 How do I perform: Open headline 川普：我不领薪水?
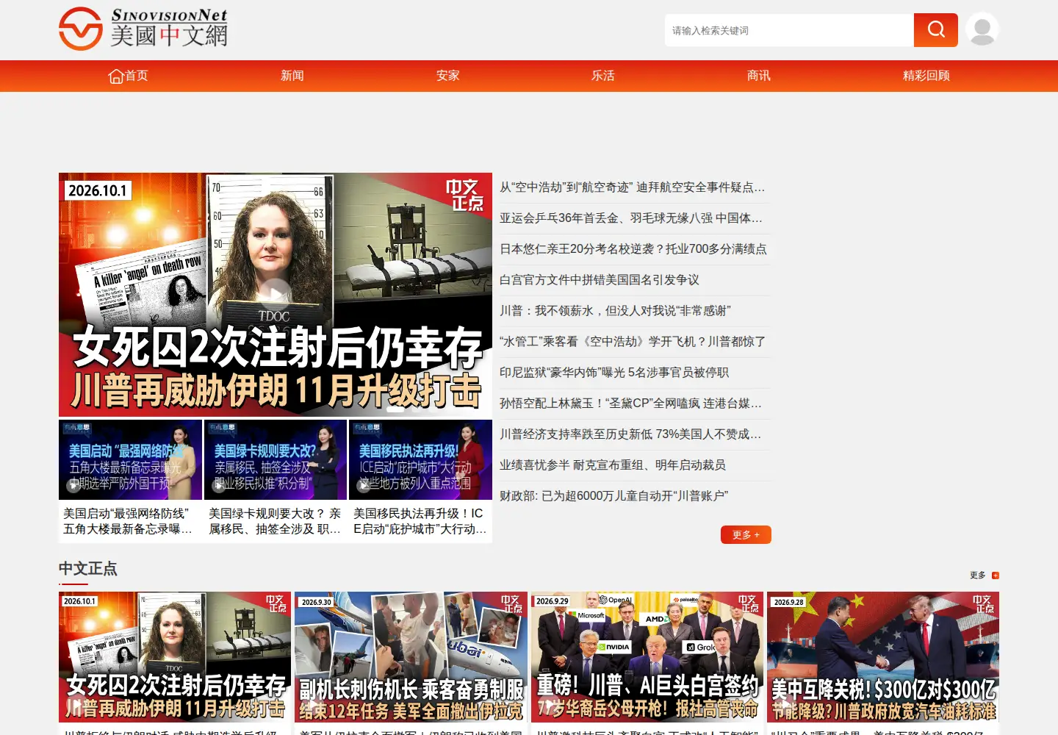[616, 311]
